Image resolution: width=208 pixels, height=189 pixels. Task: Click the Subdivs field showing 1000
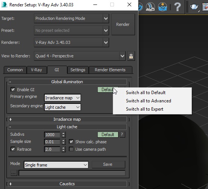[x=52, y=135]
